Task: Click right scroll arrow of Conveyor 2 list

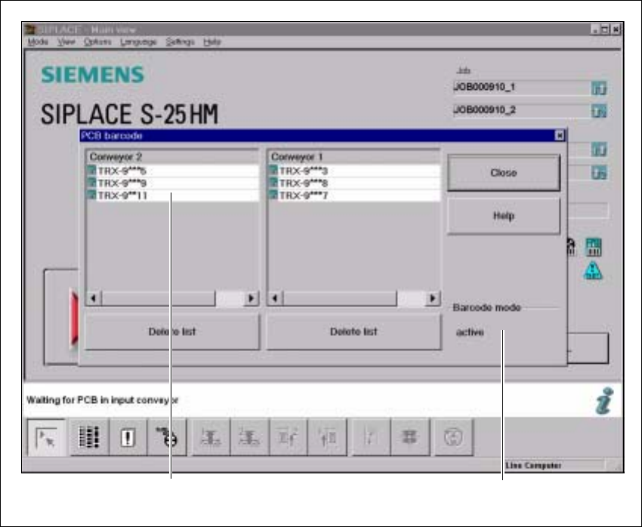Action: click(x=251, y=298)
